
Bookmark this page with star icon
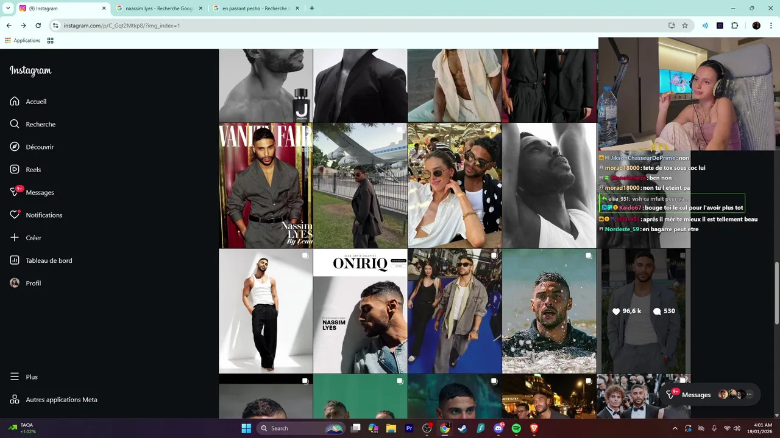(685, 26)
